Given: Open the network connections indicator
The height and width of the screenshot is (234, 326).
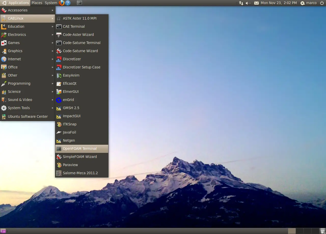Looking at the screenshot, I should click(241, 3).
